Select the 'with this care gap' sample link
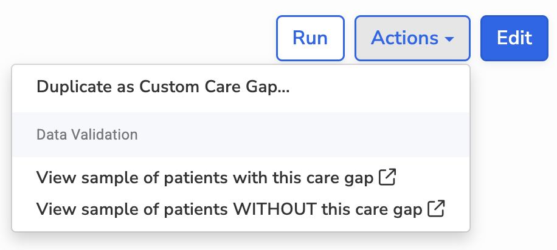The height and width of the screenshot is (250, 557). point(207,178)
